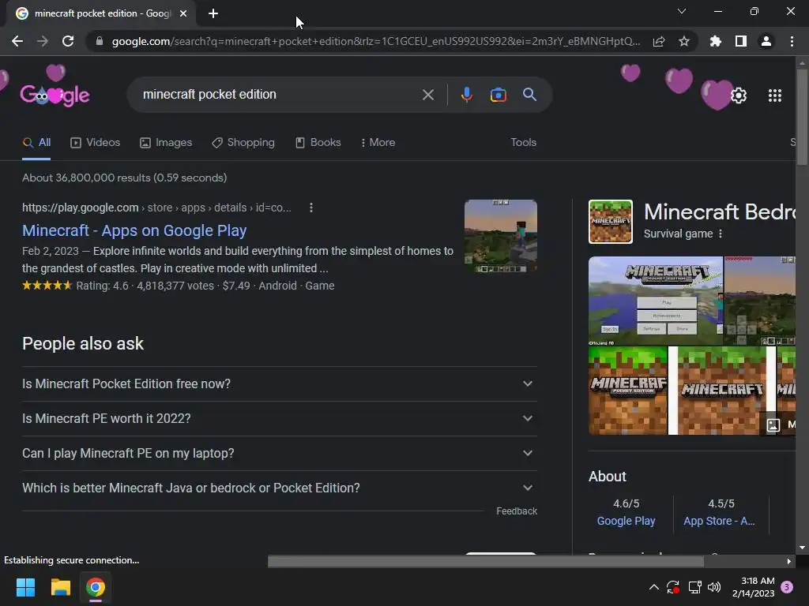Switch to Images results
The height and width of the screenshot is (606, 809).
166,142
